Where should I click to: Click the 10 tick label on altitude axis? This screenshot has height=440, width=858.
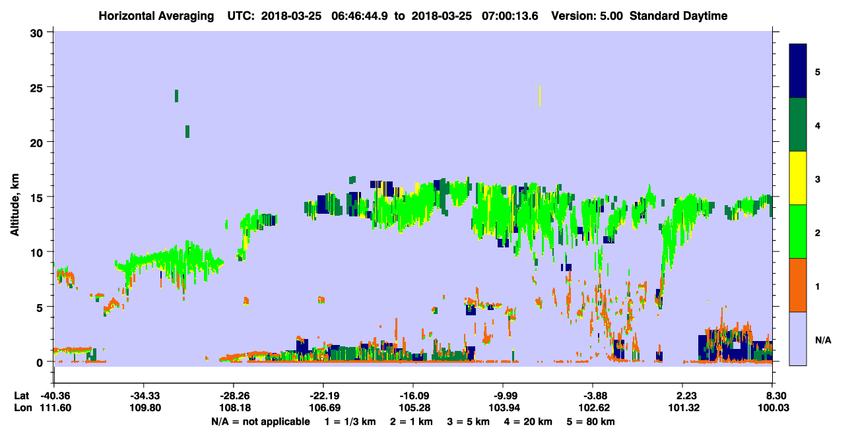coord(38,252)
